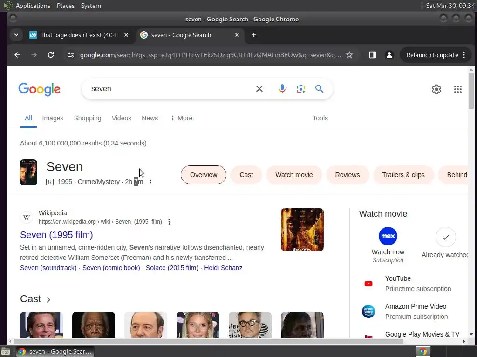Screen dimensions: 477x357
Task: Reload the page
Action: [51, 55]
